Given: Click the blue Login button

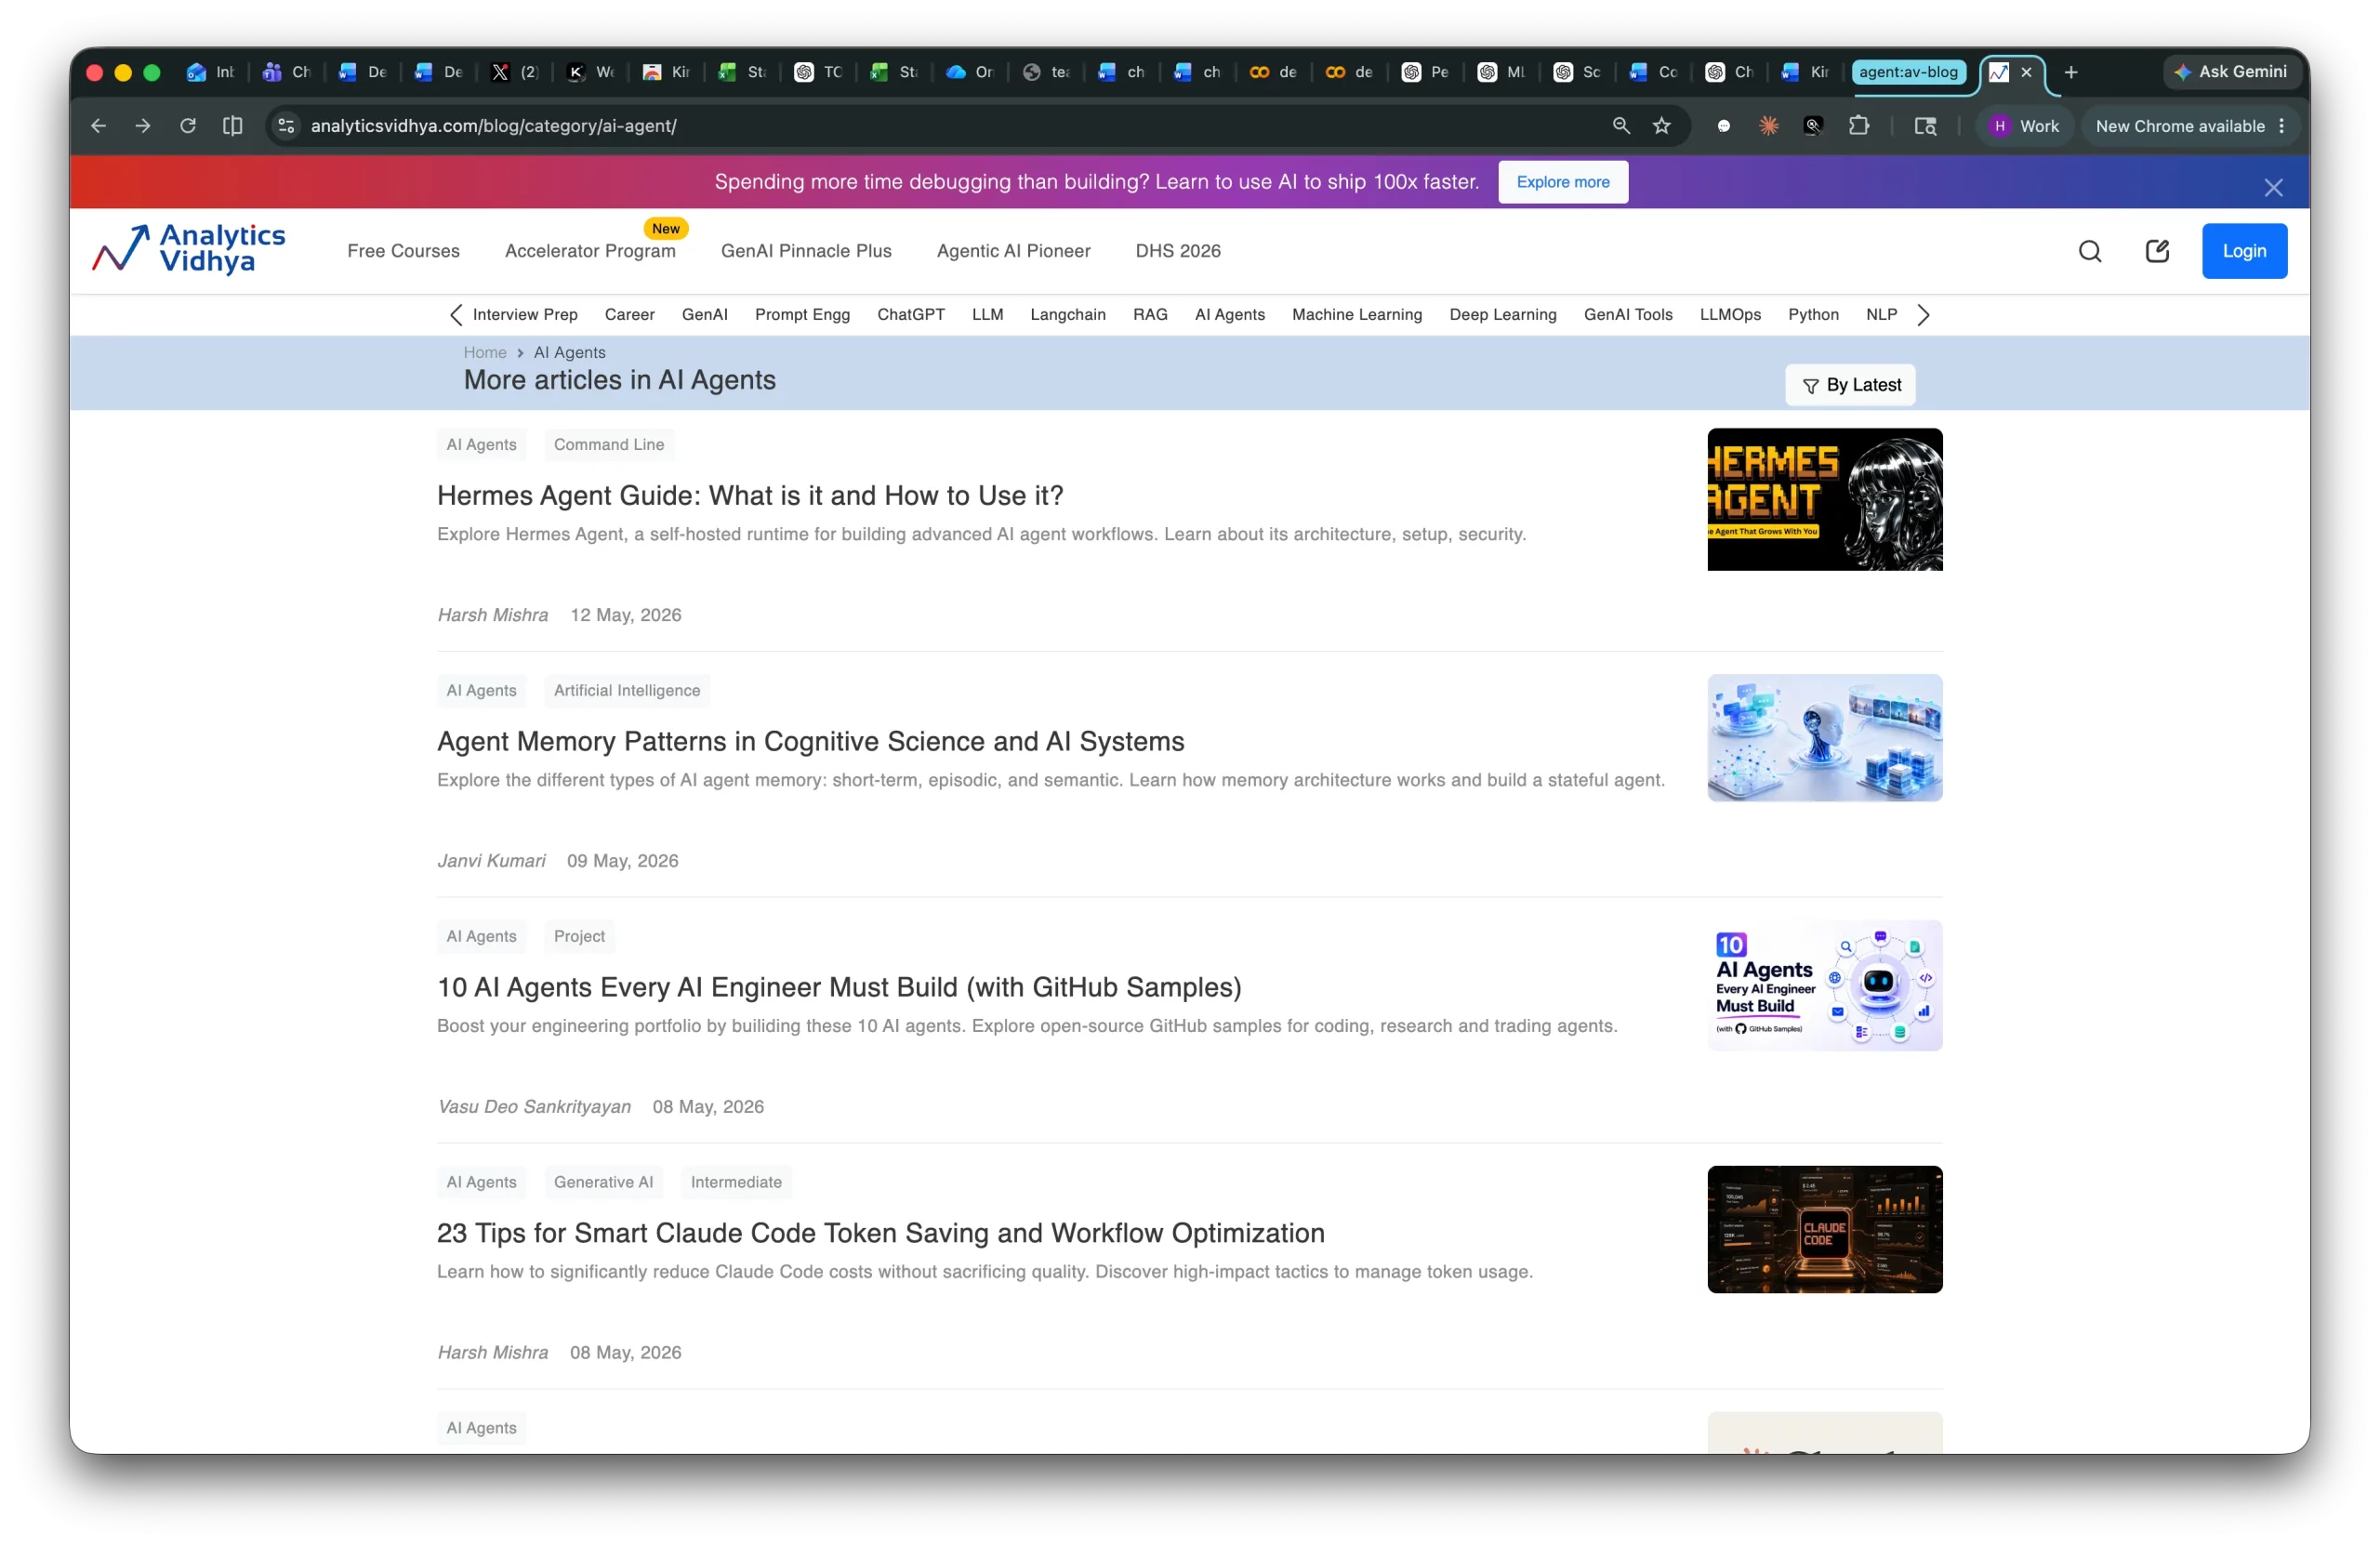Looking at the screenshot, I should coord(2244,251).
